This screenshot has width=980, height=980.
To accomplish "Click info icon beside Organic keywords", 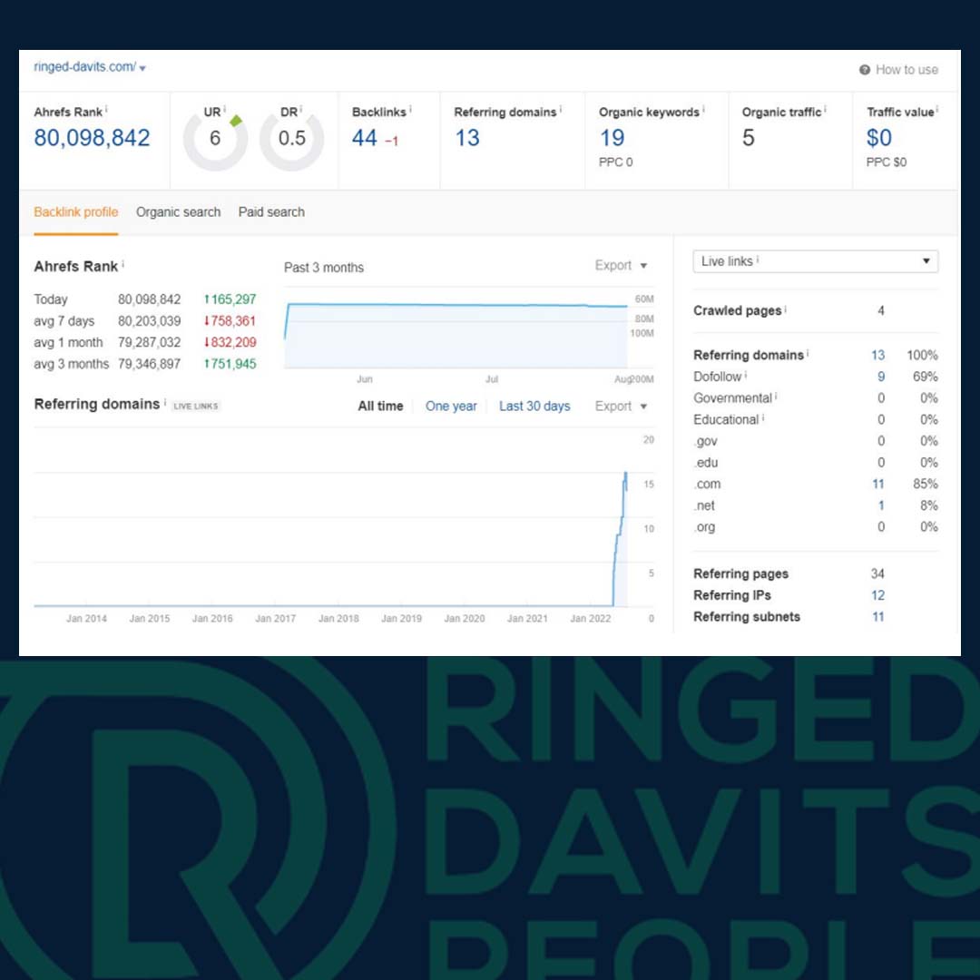I will coord(703,110).
